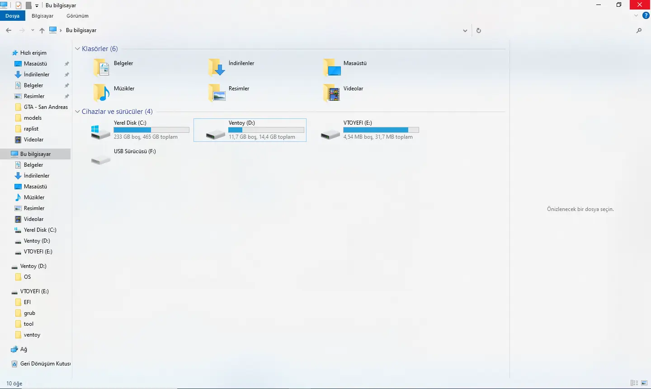Click the properties quick access toolbar icon
This screenshot has height=389, width=651.
[x=19, y=5]
